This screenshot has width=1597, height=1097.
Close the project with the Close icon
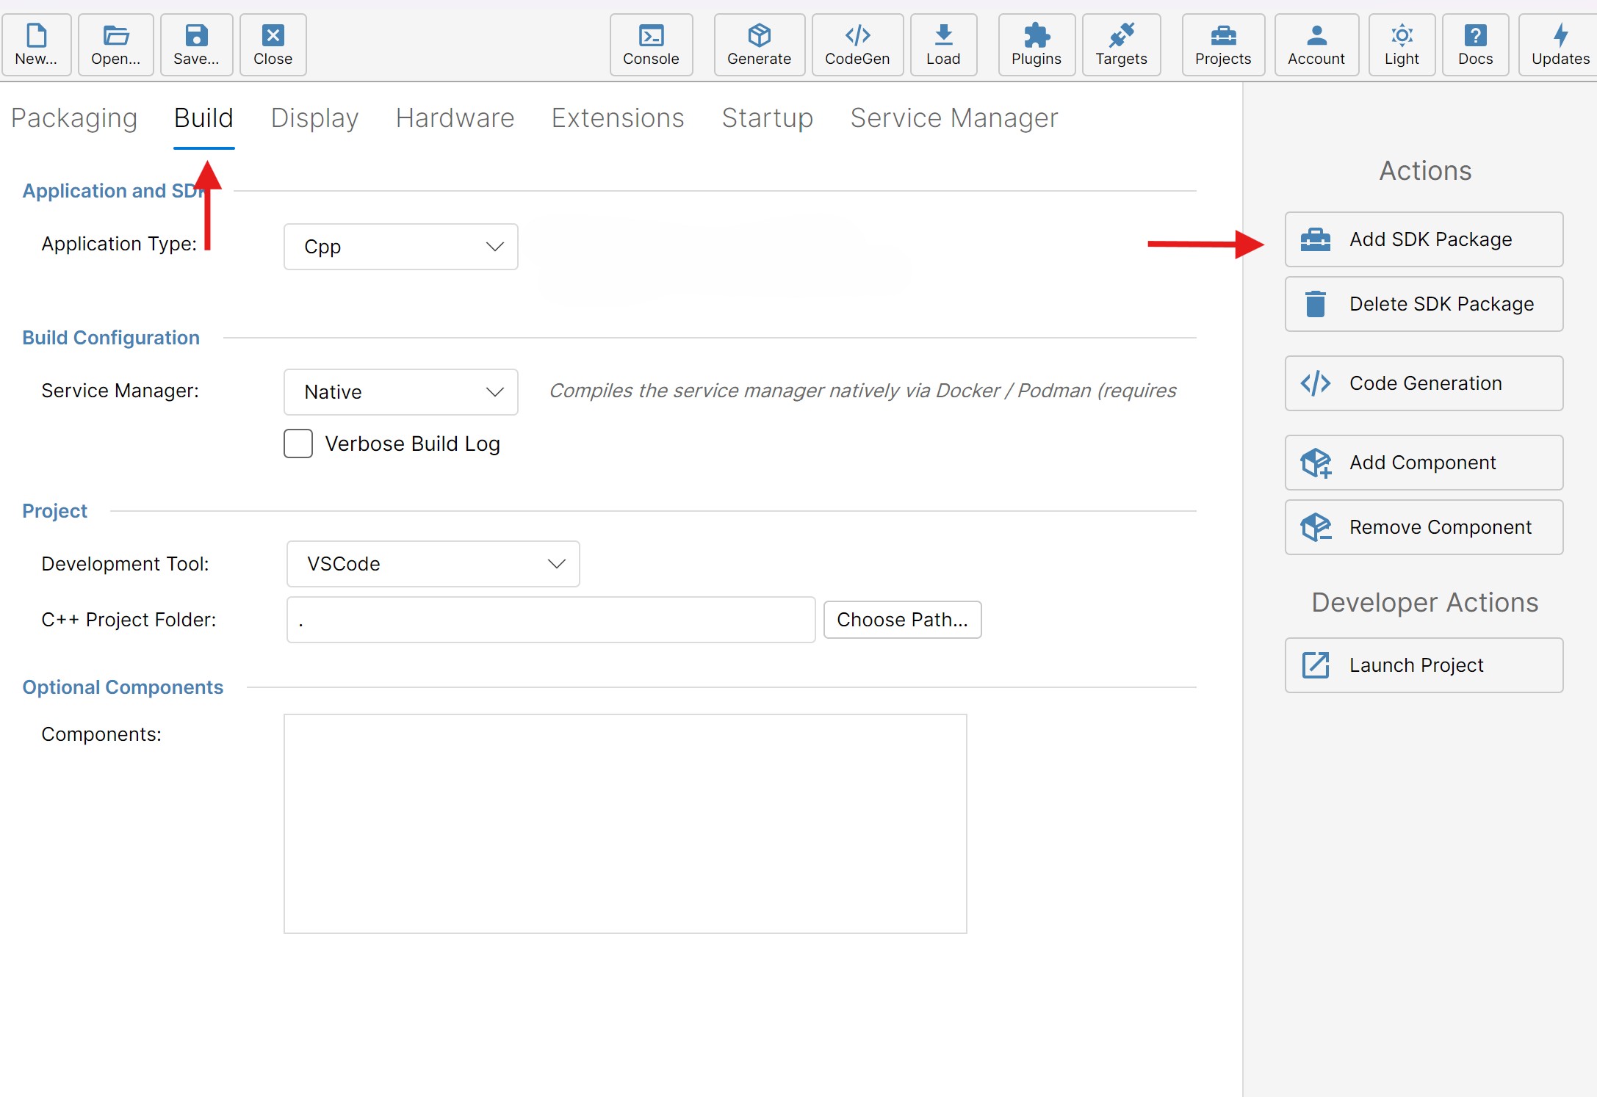click(273, 45)
